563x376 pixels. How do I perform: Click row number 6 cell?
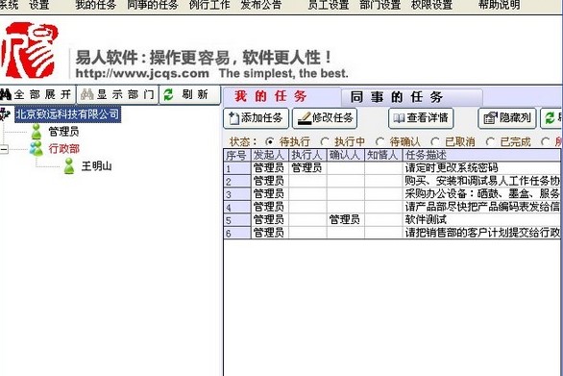coord(237,233)
